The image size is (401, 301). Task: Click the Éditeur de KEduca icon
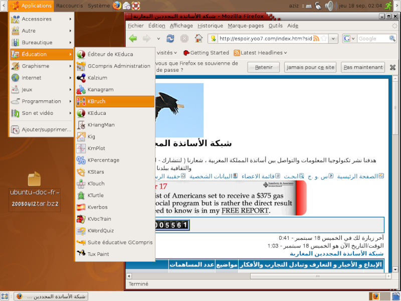click(x=81, y=54)
